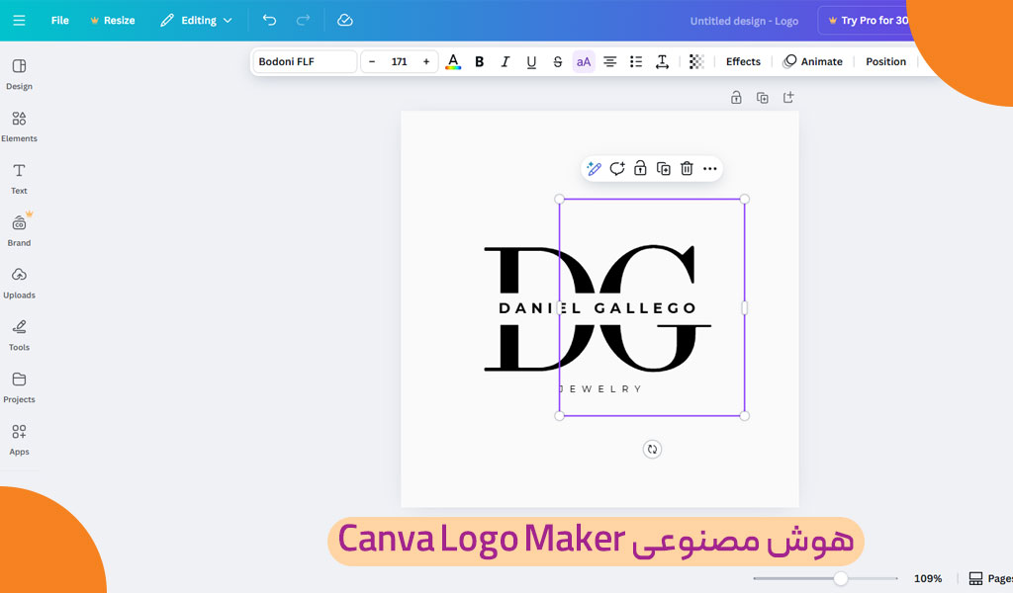Delete the selected element
This screenshot has height=593, width=1013.
click(687, 168)
